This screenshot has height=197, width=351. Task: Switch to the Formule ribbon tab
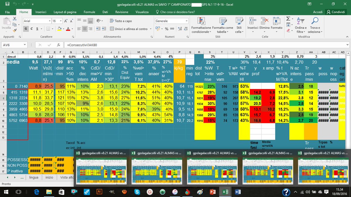[x=89, y=12]
